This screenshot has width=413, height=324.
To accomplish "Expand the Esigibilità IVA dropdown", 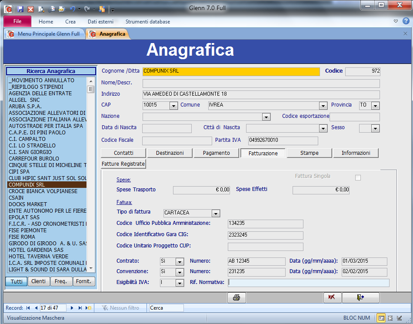I will [180, 283].
